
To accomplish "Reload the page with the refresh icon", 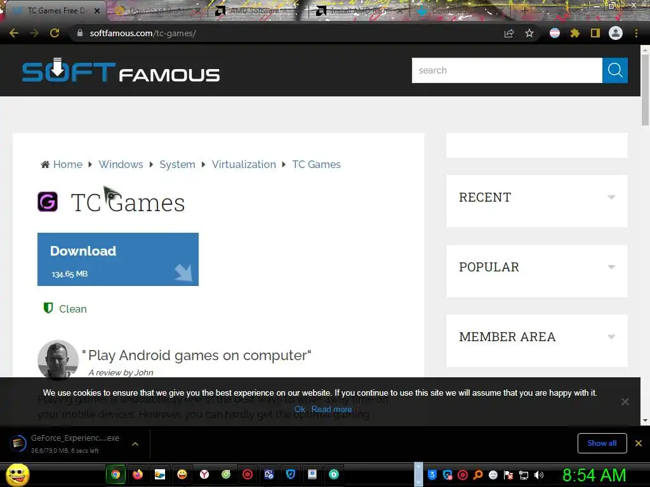I will click(x=55, y=33).
